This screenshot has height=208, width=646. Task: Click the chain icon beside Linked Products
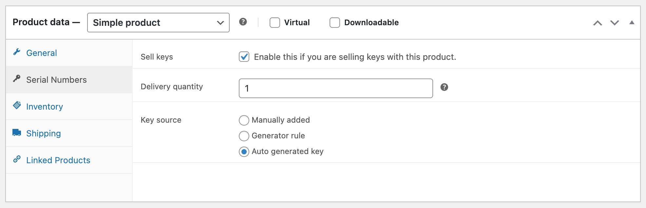[x=17, y=160]
